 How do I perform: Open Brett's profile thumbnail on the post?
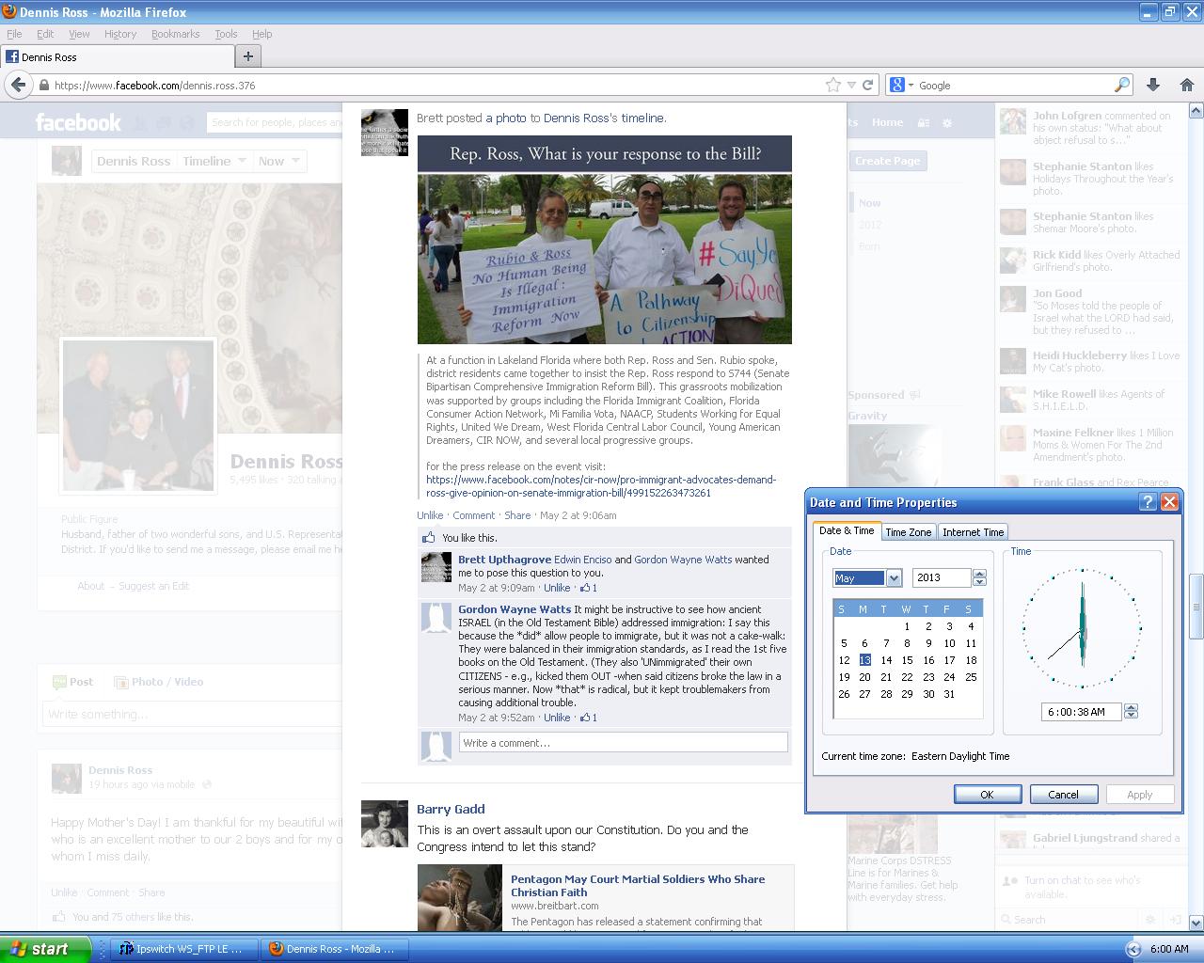coord(385,133)
